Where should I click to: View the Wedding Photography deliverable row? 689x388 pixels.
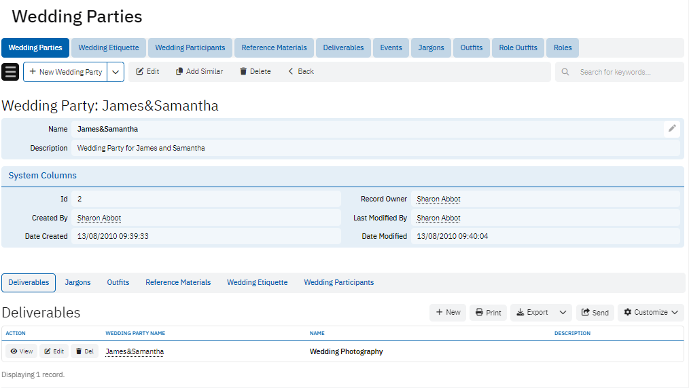pos(21,351)
